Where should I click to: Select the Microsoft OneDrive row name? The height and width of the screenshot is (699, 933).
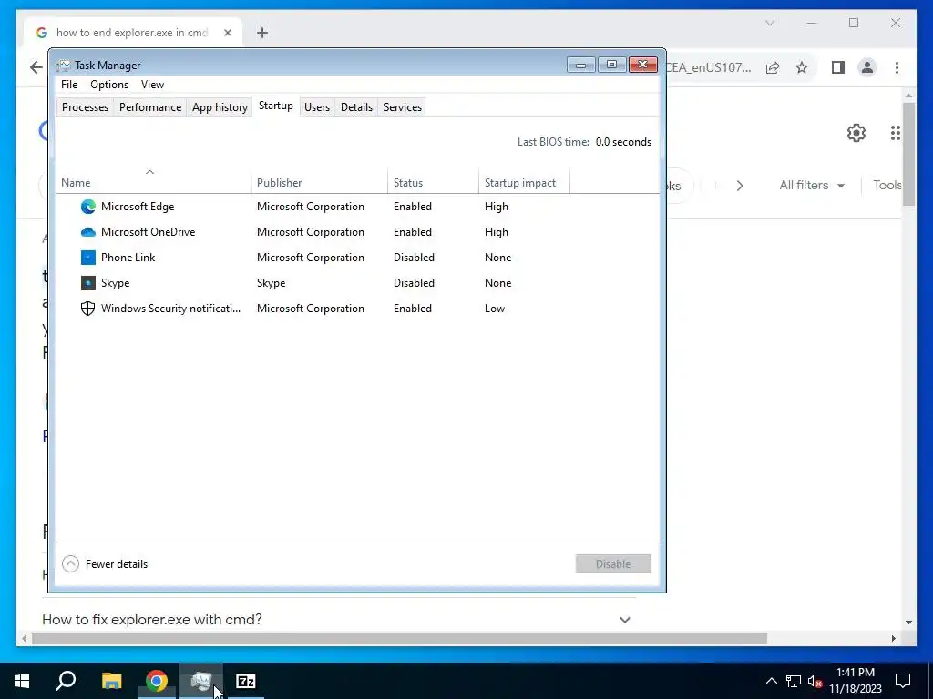pyautogui.click(x=149, y=232)
